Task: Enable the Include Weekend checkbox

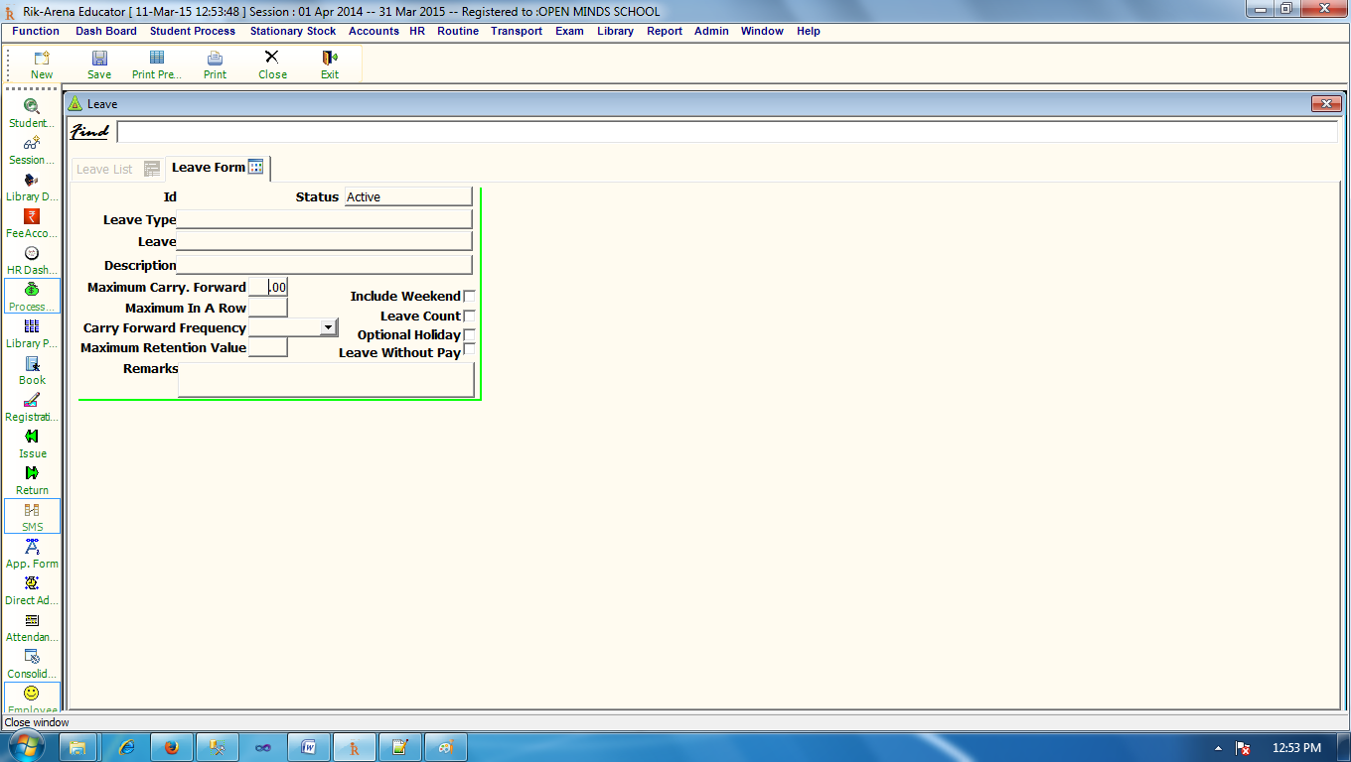Action: [x=470, y=296]
